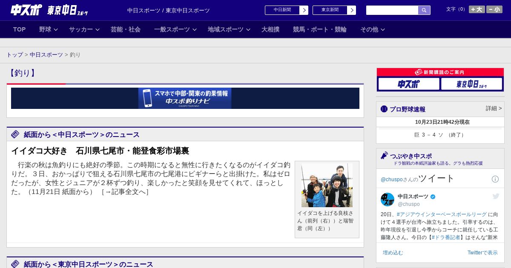Open the →記事全文へ link
The image size is (511, 268).
pyautogui.click(x=125, y=192)
